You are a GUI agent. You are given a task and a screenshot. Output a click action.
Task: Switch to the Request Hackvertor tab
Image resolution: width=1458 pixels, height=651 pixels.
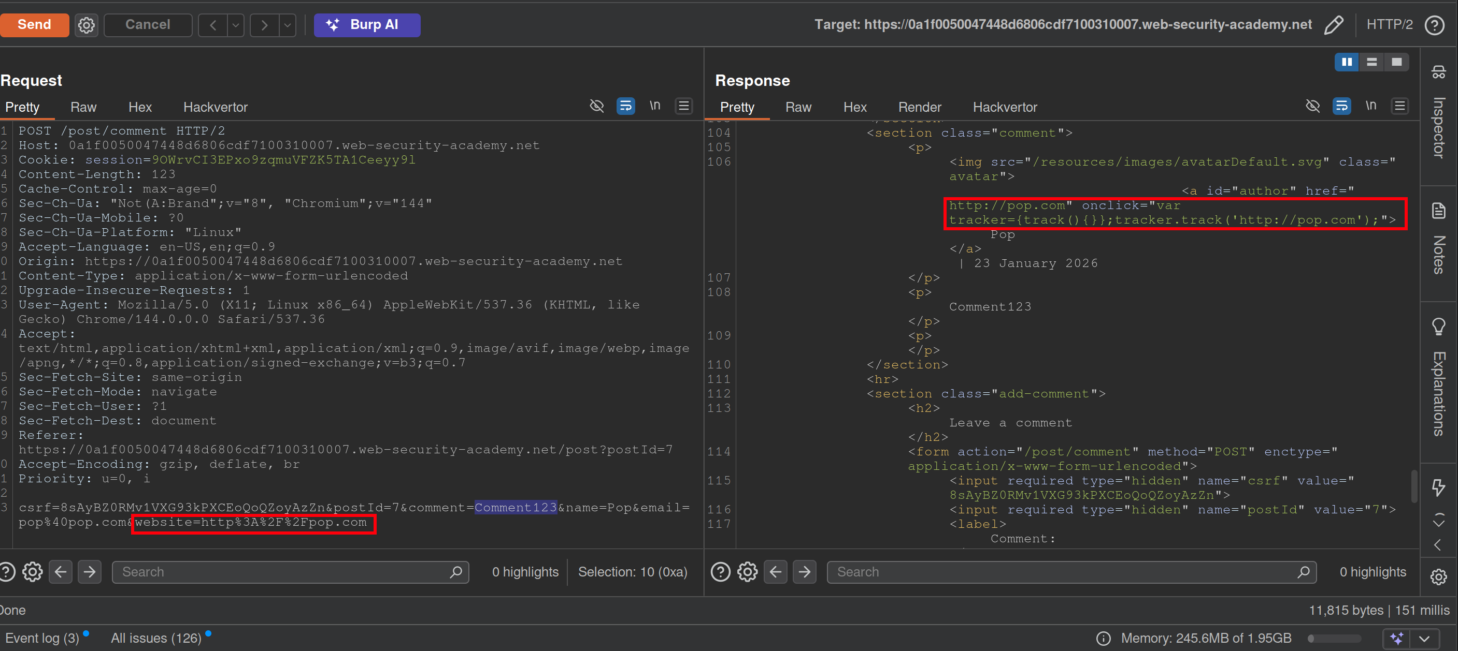pyautogui.click(x=215, y=107)
